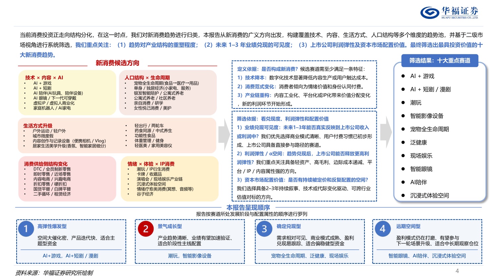
Task: Click the gray arrow pointing to results list
Action: [x=386, y=132]
